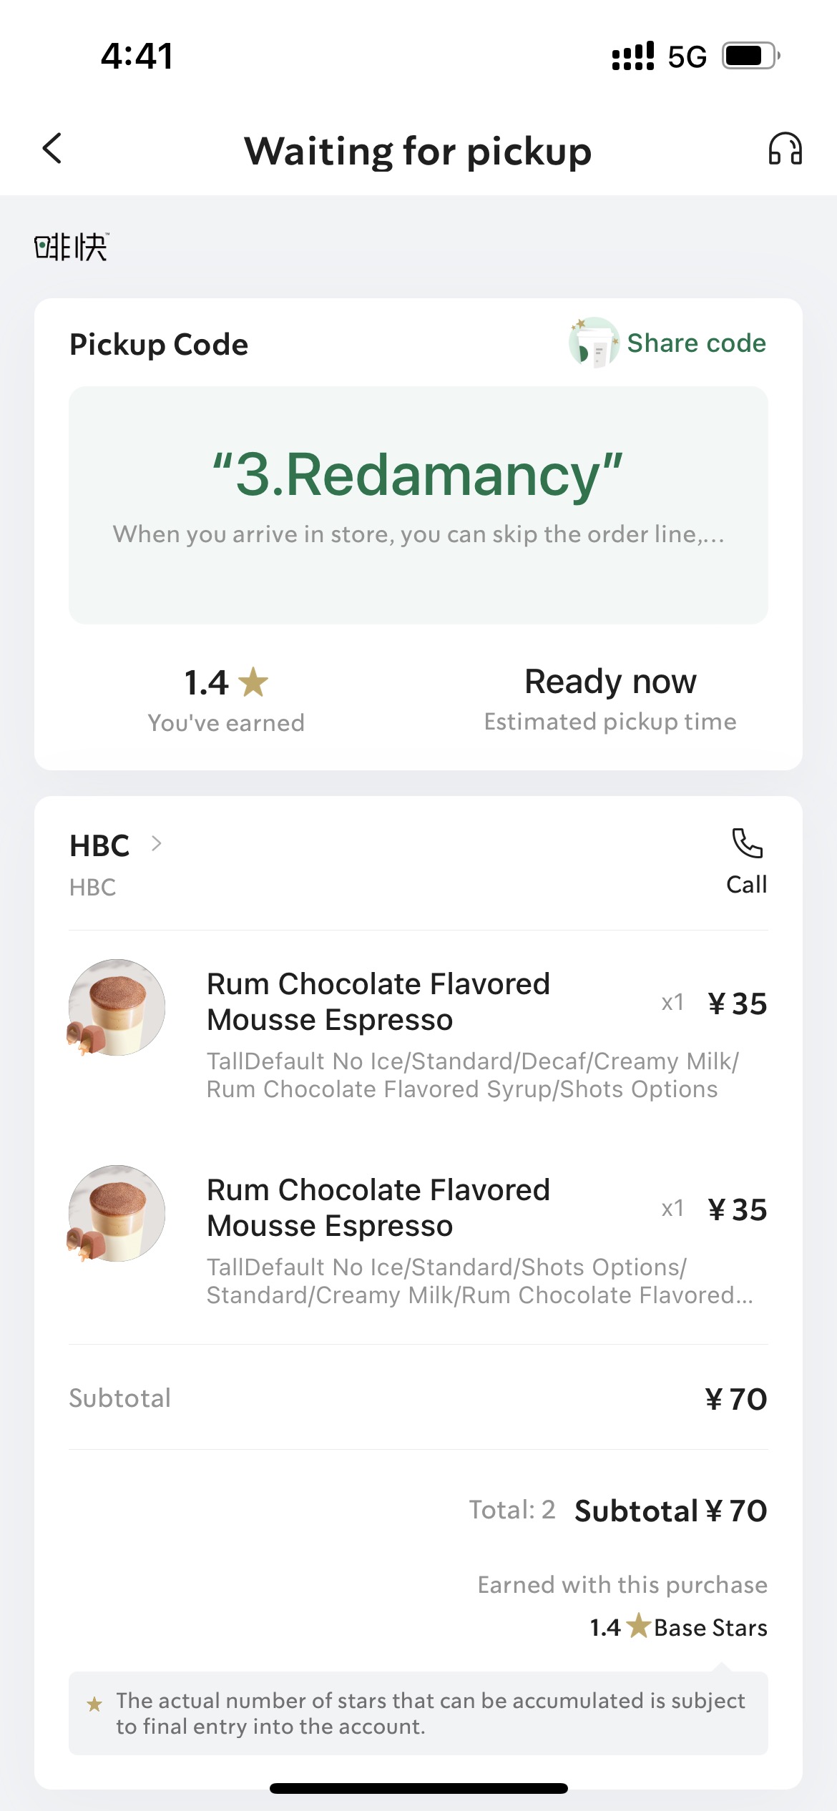The width and height of the screenshot is (837, 1811).
Task: Tap the 3.Redamancy pickup code
Action: tap(418, 475)
